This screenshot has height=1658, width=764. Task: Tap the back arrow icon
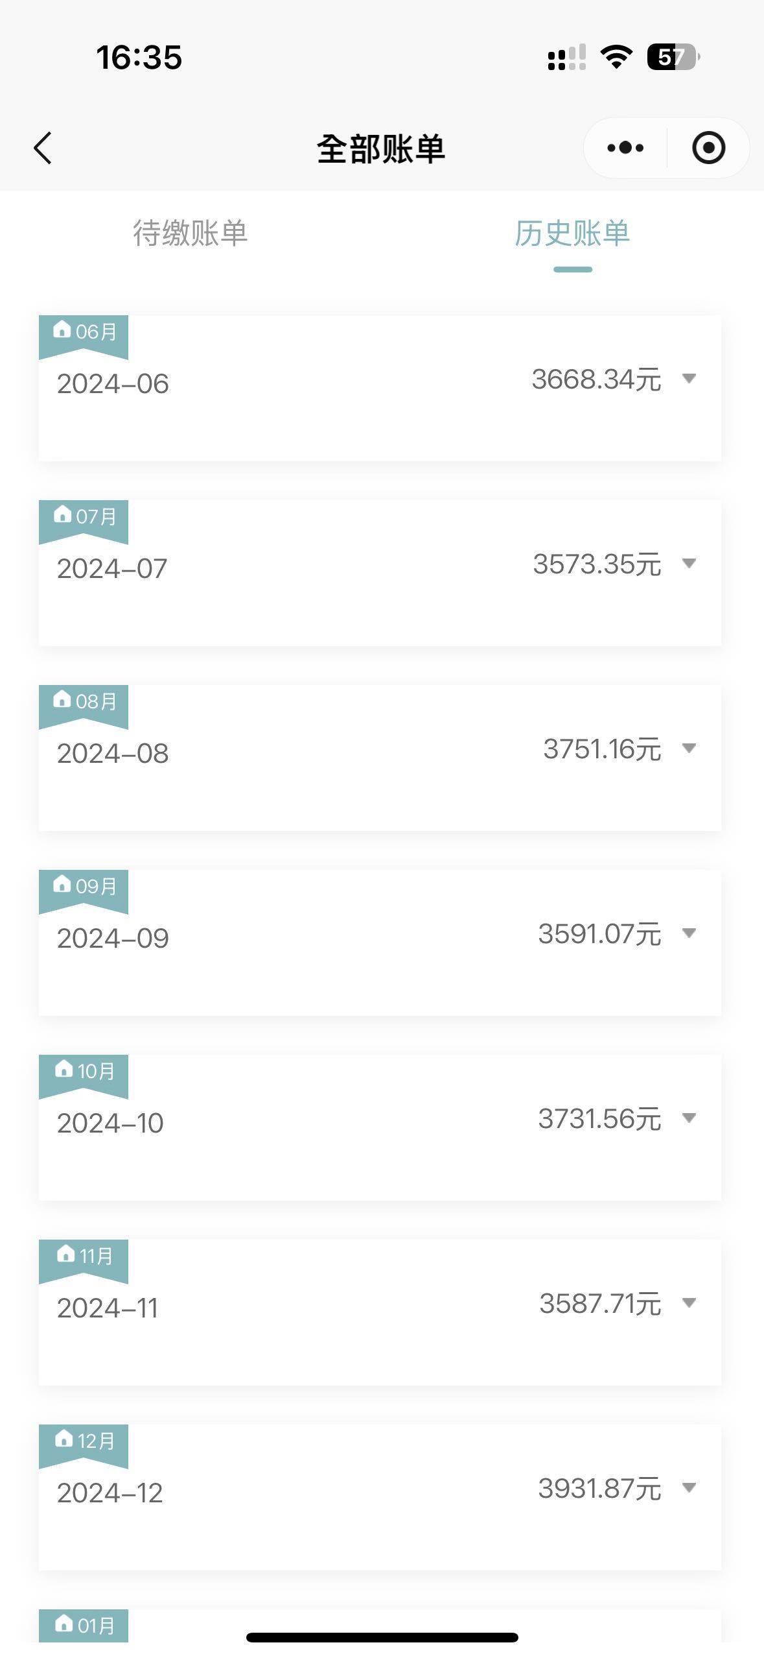pyautogui.click(x=43, y=148)
